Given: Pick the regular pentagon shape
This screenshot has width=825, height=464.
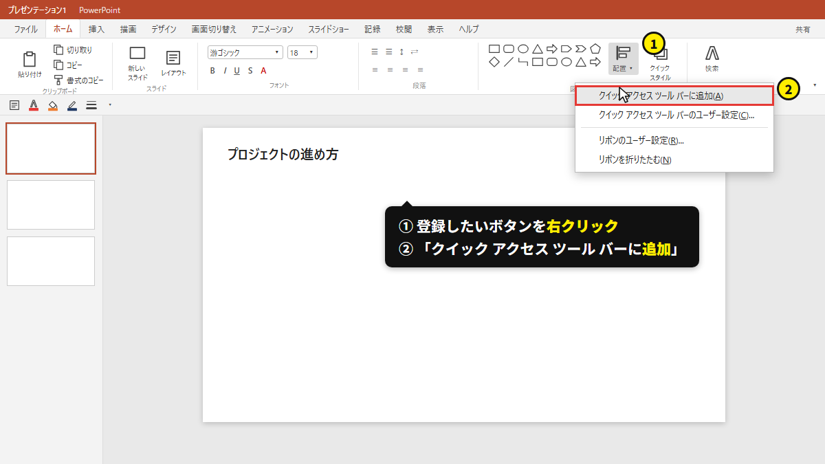Looking at the screenshot, I should pyautogui.click(x=595, y=49).
